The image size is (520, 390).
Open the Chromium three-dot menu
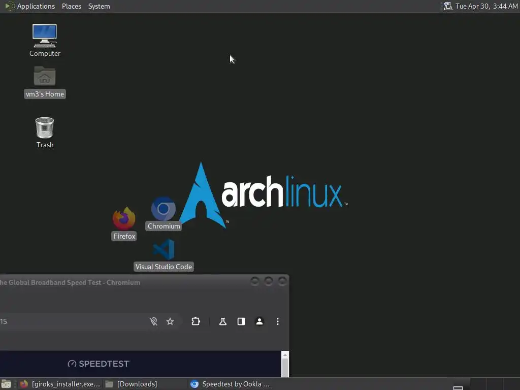[278, 321]
